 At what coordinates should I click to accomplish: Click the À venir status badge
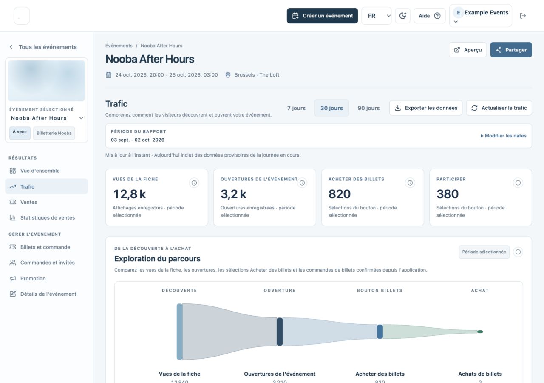(x=20, y=133)
